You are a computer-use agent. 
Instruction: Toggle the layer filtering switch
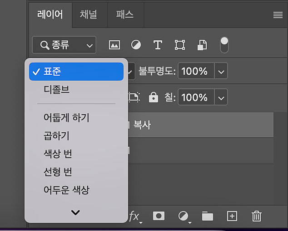point(224,45)
